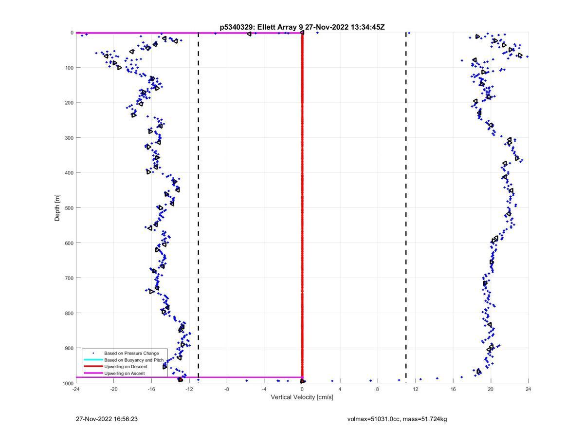Click the x-axis tick label '8'

[x=378, y=389]
